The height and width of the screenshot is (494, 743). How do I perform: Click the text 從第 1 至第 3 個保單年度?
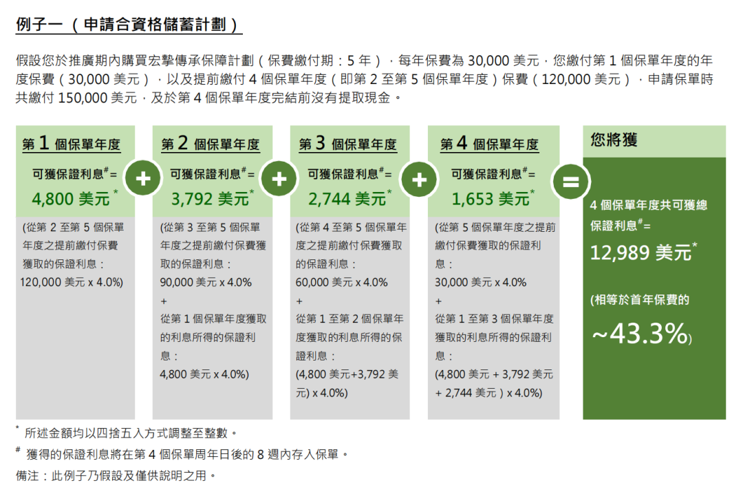(x=494, y=319)
